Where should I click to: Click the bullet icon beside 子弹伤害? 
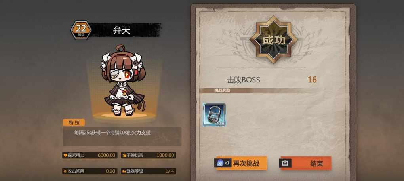click(124, 155)
